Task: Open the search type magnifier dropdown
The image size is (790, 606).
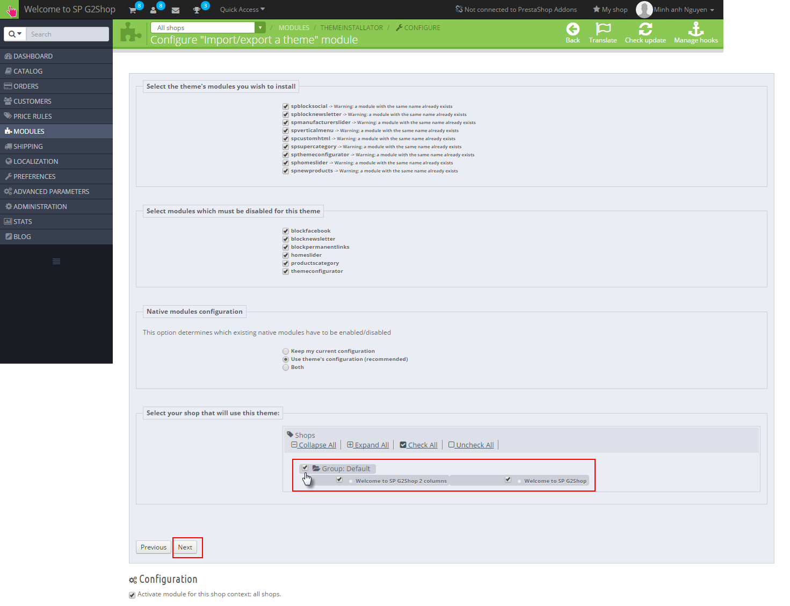Action: tap(15, 34)
